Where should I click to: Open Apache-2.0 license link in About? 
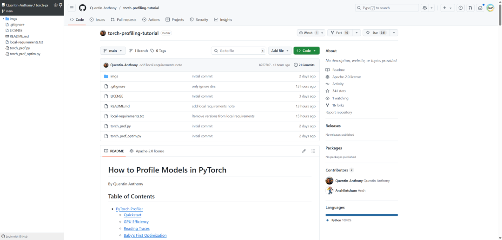coord(346,77)
